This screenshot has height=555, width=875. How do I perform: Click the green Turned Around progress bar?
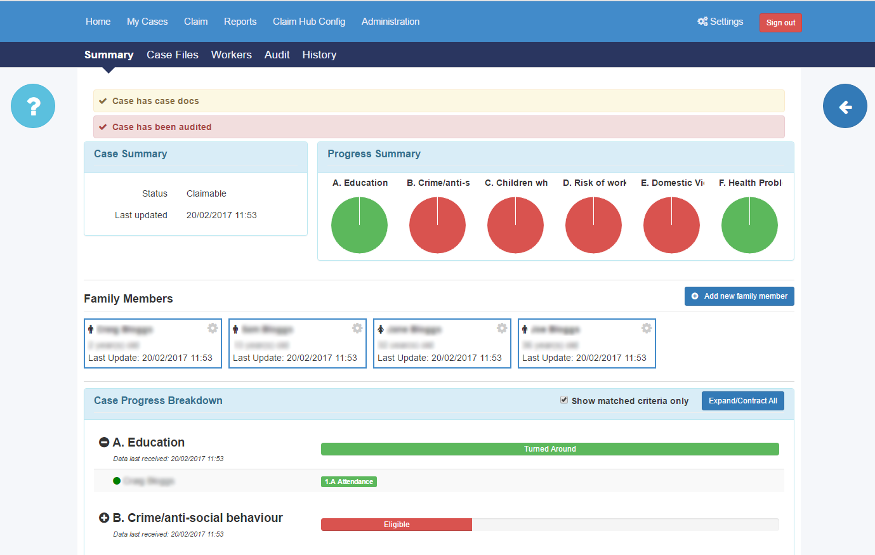pyautogui.click(x=549, y=449)
